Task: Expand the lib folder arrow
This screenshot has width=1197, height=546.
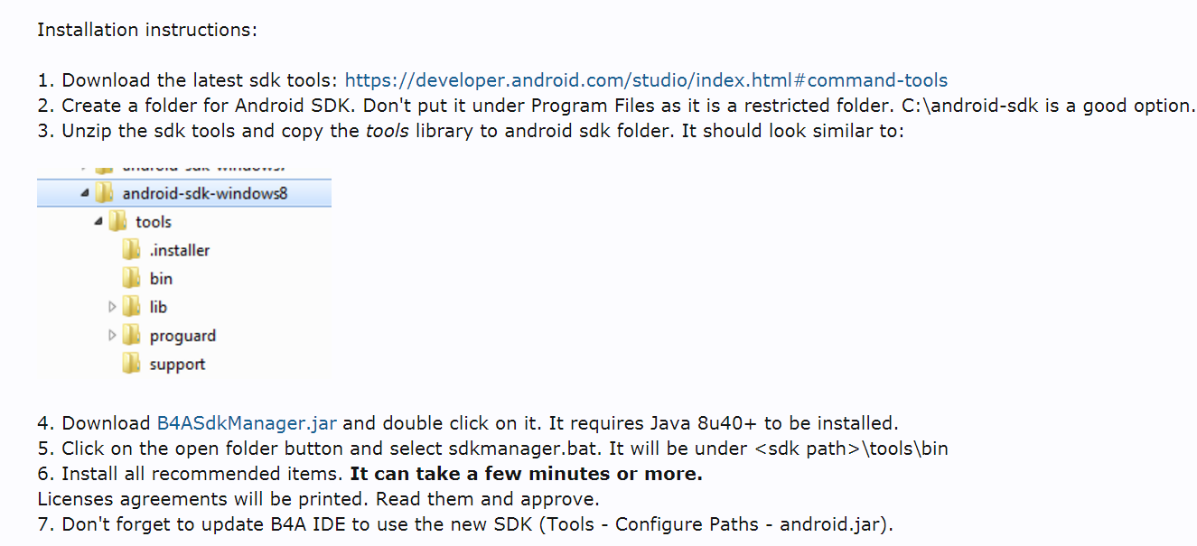Action: click(112, 307)
